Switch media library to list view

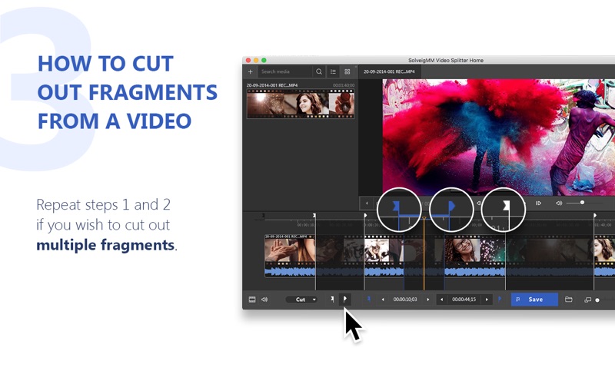coord(333,71)
